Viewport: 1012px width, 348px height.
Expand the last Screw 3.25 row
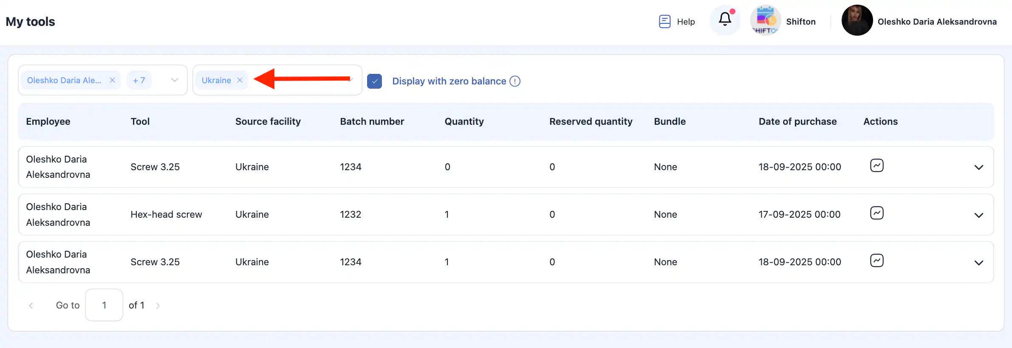[x=978, y=263]
